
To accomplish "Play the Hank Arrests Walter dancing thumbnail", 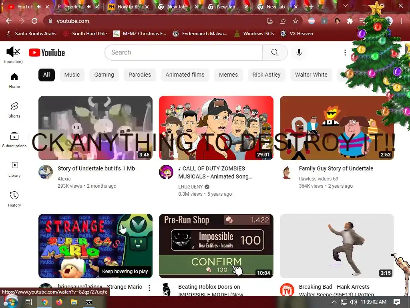I will coord(337,246).
